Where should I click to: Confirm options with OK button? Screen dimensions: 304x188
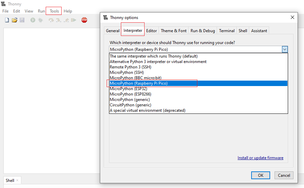click(x=261, y=175)
